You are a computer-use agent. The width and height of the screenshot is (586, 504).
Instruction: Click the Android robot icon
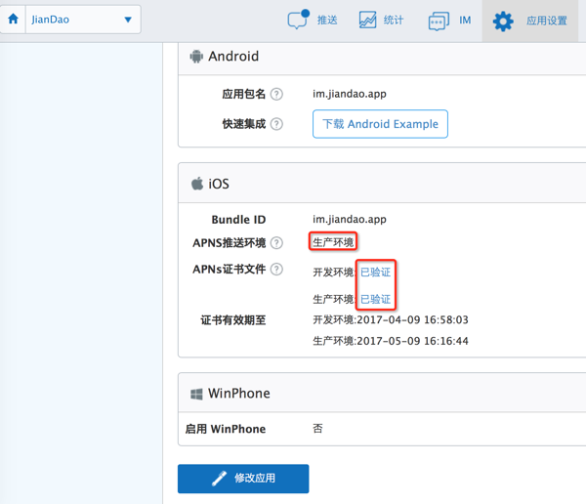[196, 57]
